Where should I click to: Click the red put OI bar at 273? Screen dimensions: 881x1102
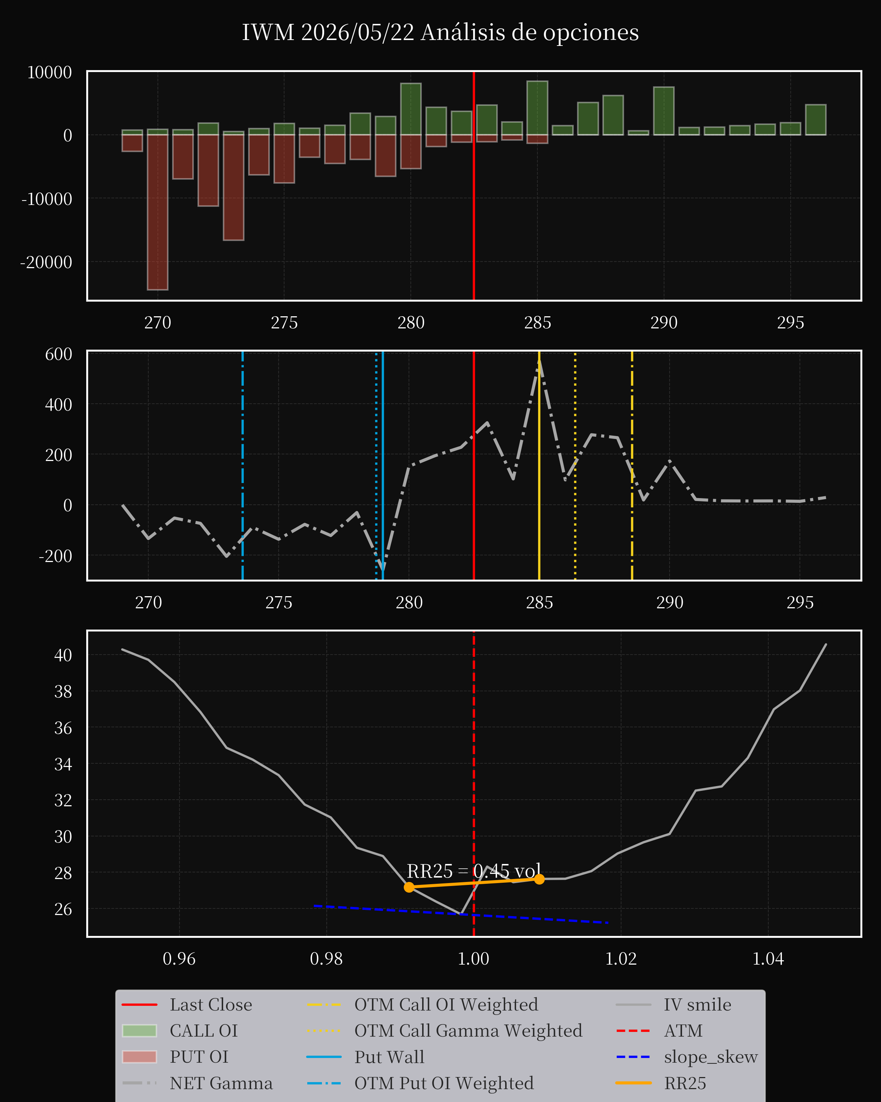click(233, 188)
